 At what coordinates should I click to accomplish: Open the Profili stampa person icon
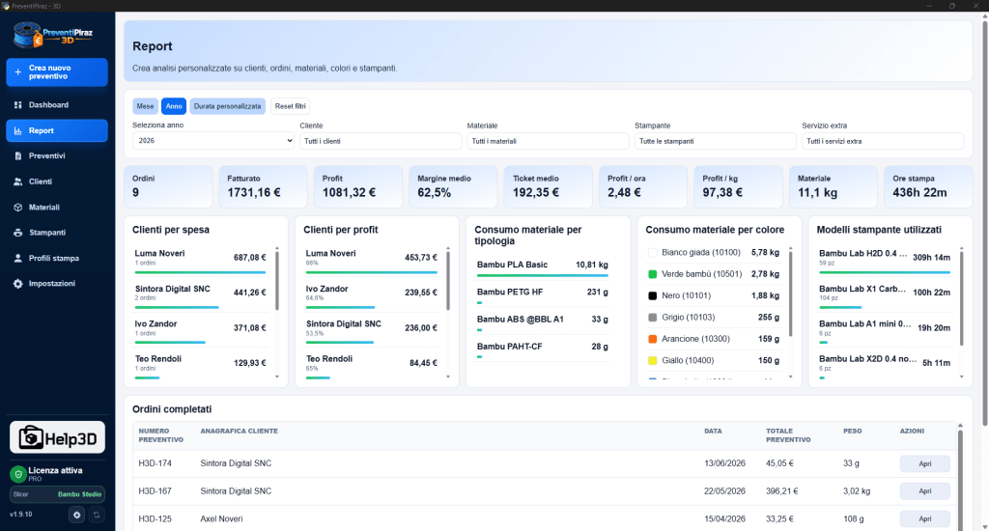(x=17, y=258)
